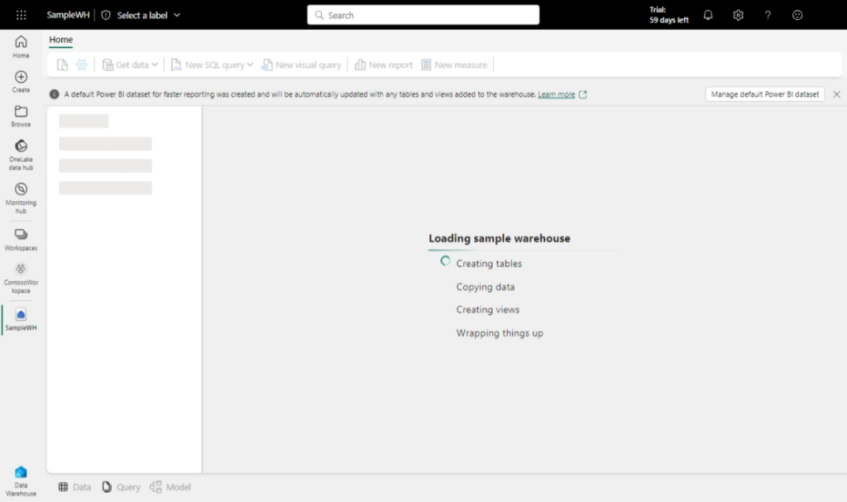The width and height of the screenshot is (847, 502).
Task: Open the settings gear icon
Action: (738, 15)
